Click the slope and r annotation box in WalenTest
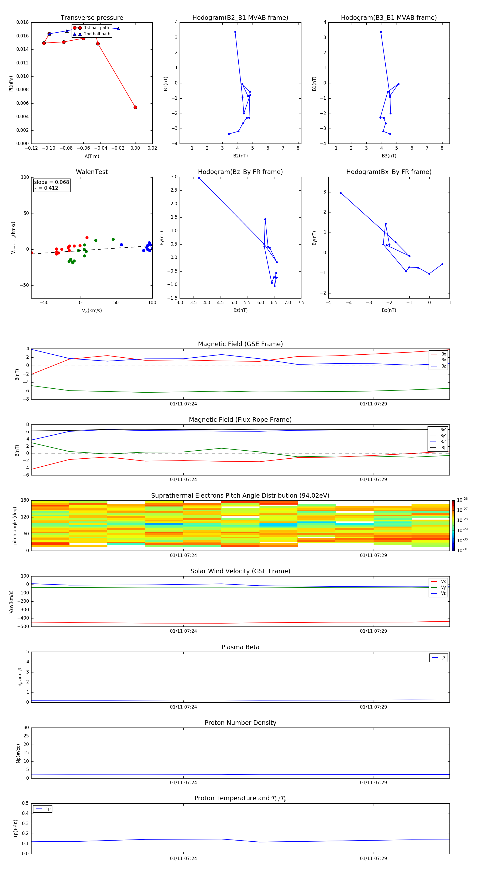Screen dimensions: 481x882 pyautogui.click(x=51, y=185)
